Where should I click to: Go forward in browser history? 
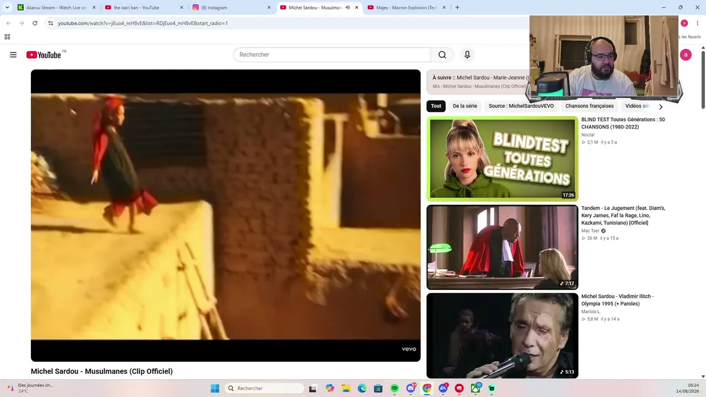[22, 23]
